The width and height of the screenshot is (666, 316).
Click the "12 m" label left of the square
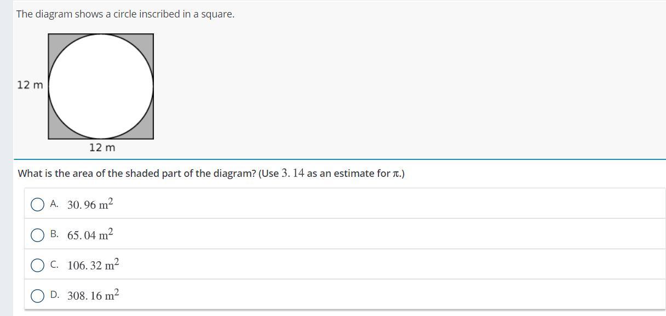click(x=30, y=85)
